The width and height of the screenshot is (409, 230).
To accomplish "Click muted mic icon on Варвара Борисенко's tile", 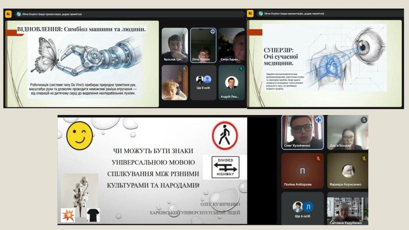I will tap(363, 159).
